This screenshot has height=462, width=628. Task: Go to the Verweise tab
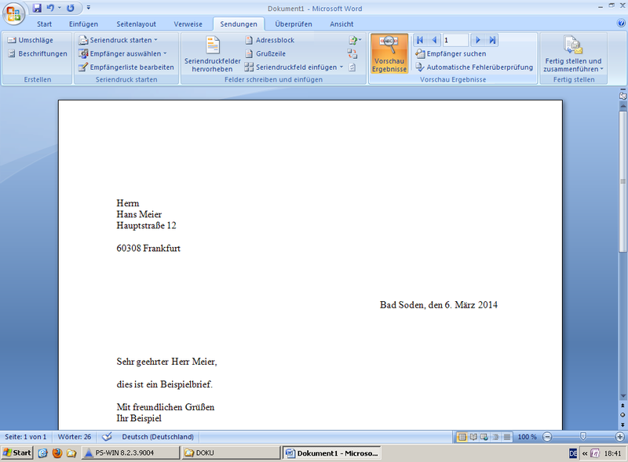tap(188, 24)
